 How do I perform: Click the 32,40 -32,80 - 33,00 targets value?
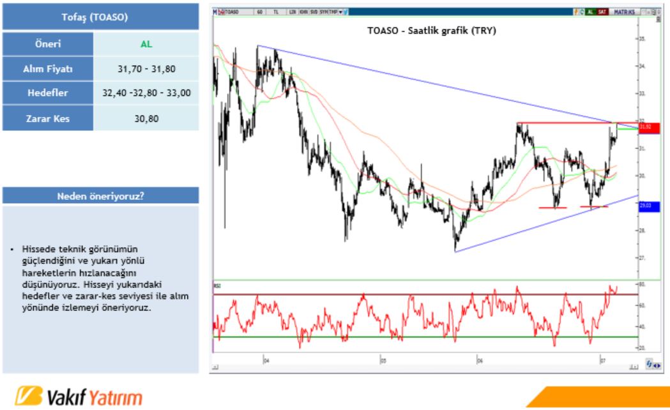pos(146,93)
